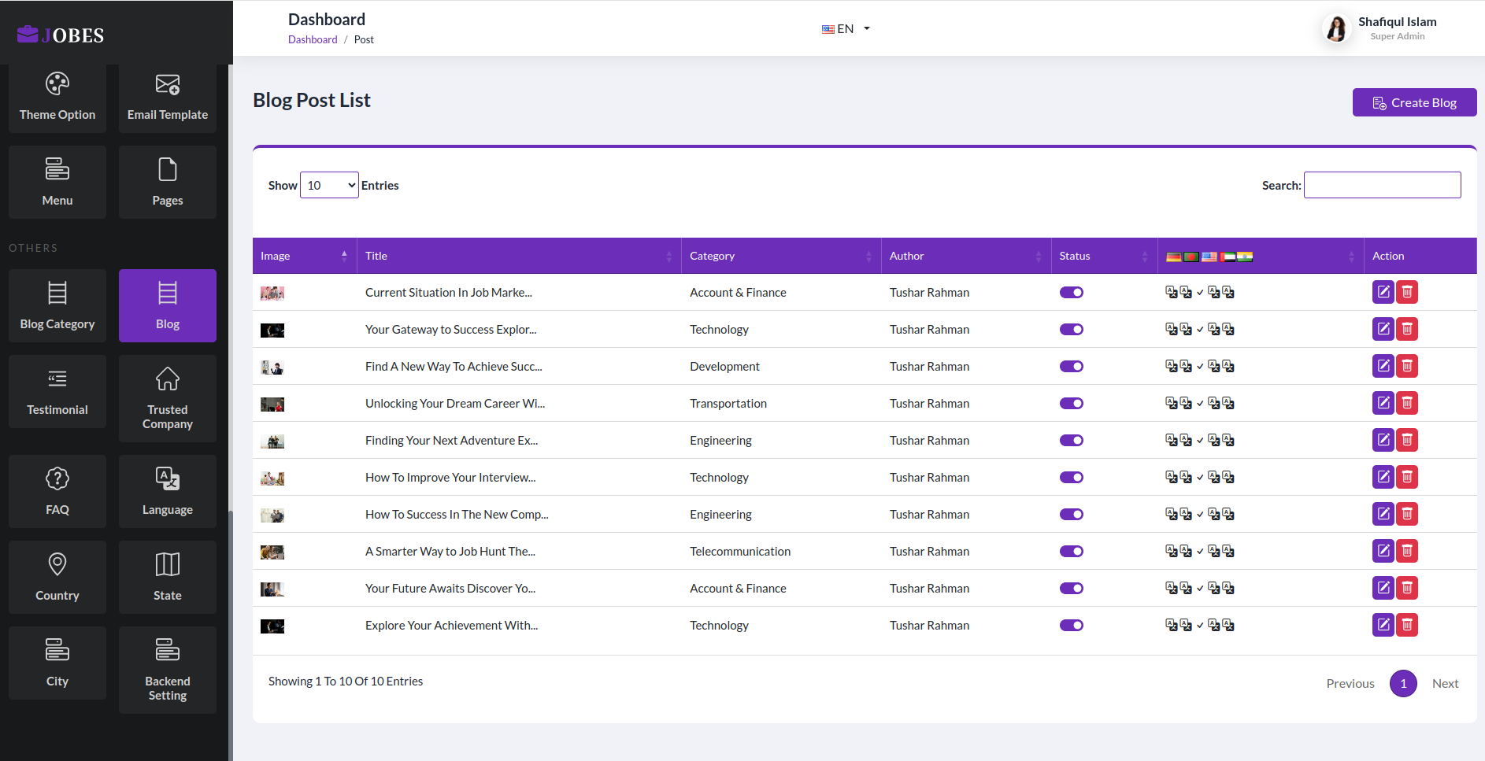Sort table by the flags column

point(1261,256)
